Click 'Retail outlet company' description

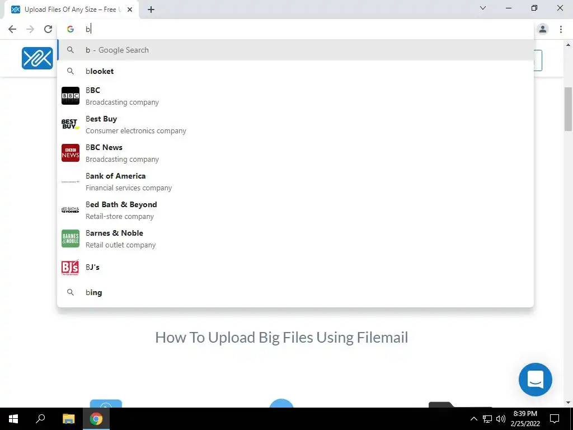[x=121, y=245]
